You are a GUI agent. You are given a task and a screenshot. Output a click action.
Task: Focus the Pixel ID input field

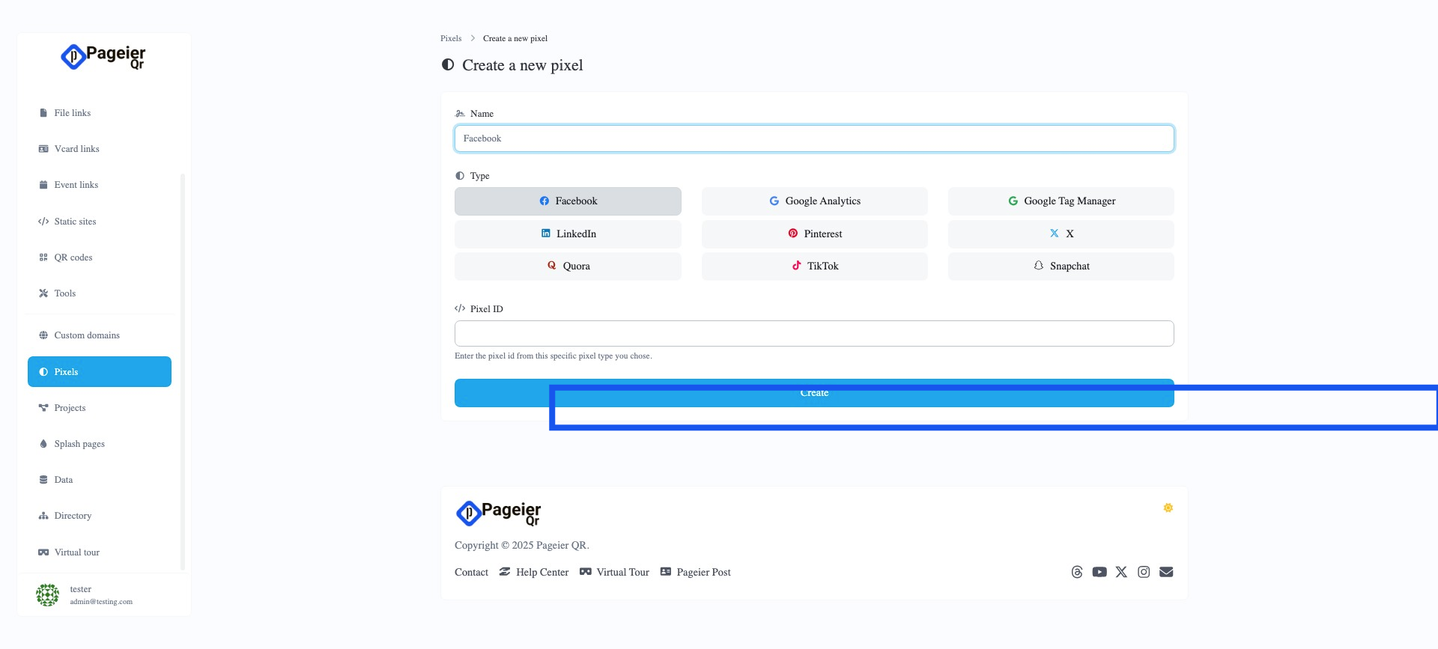coord(814,334)
